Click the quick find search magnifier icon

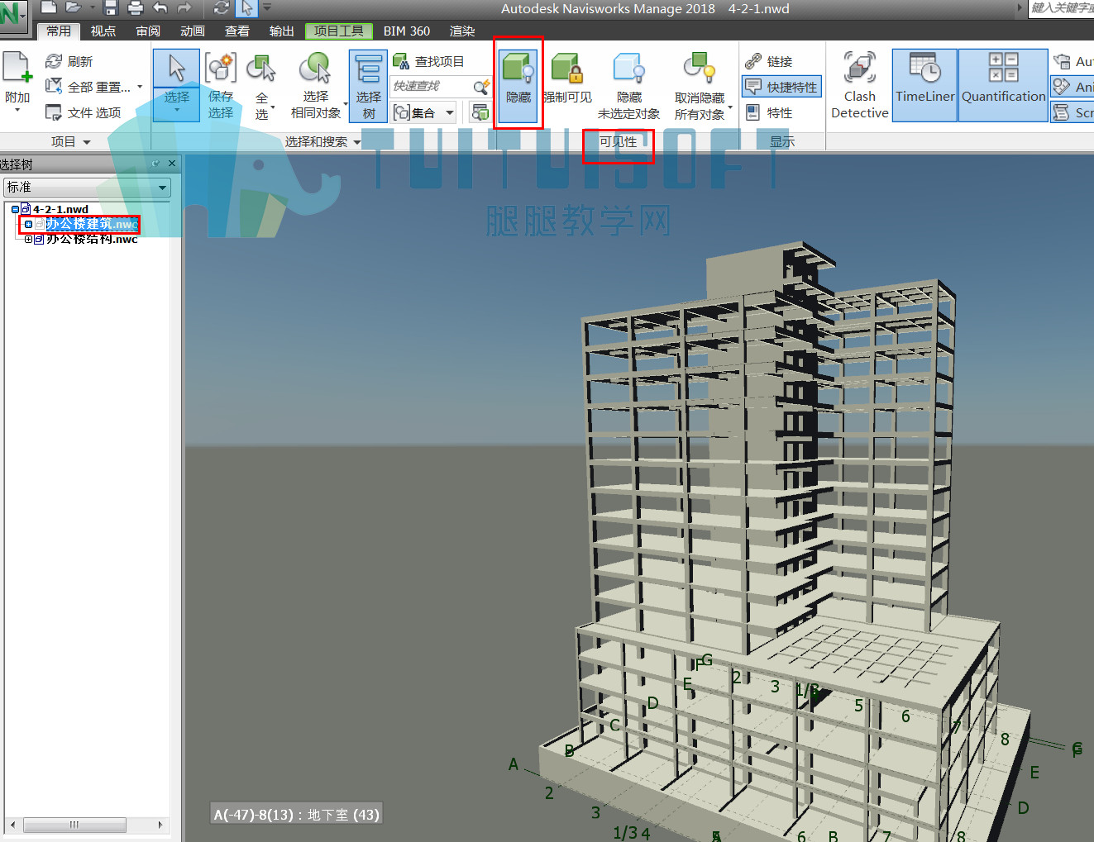(481, 86)
